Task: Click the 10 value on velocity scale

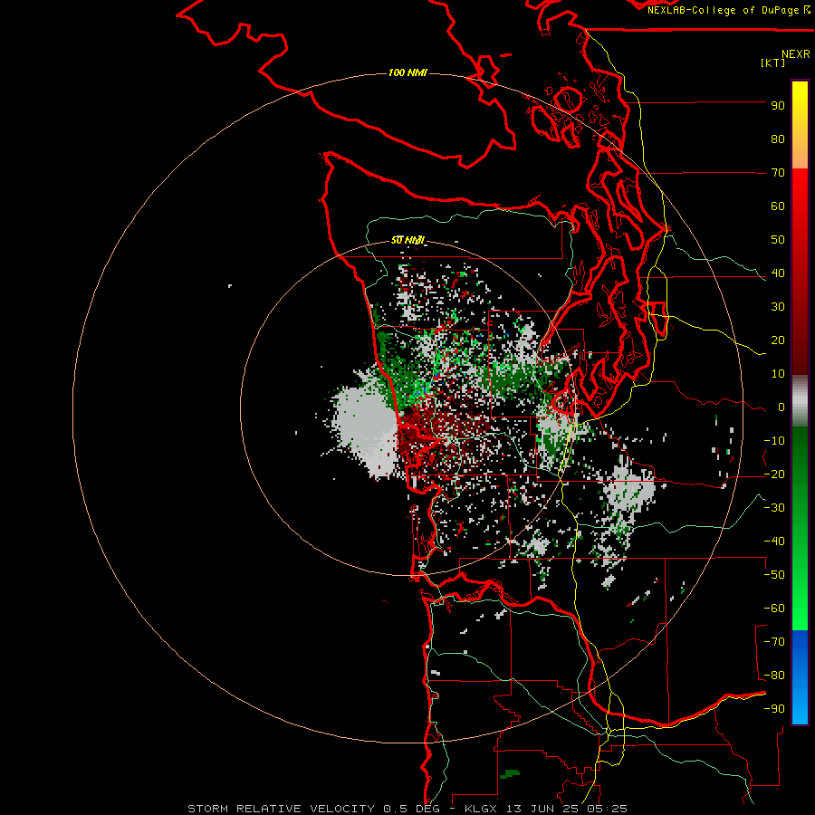Action: (778, 374)
